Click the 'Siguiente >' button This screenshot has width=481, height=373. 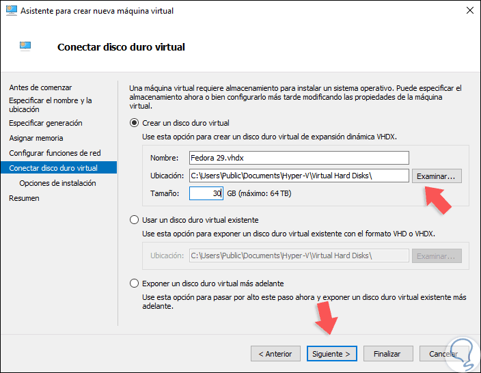pyautogui.click(x=331, y=354)
